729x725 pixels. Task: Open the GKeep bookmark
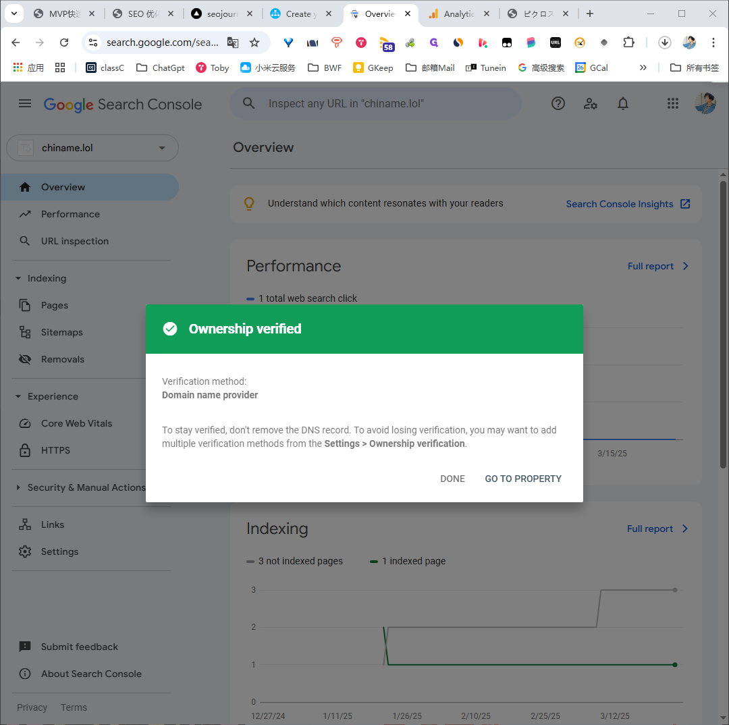click(x=373, y=68)
